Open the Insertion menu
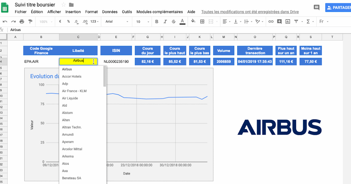 (73, 12)
